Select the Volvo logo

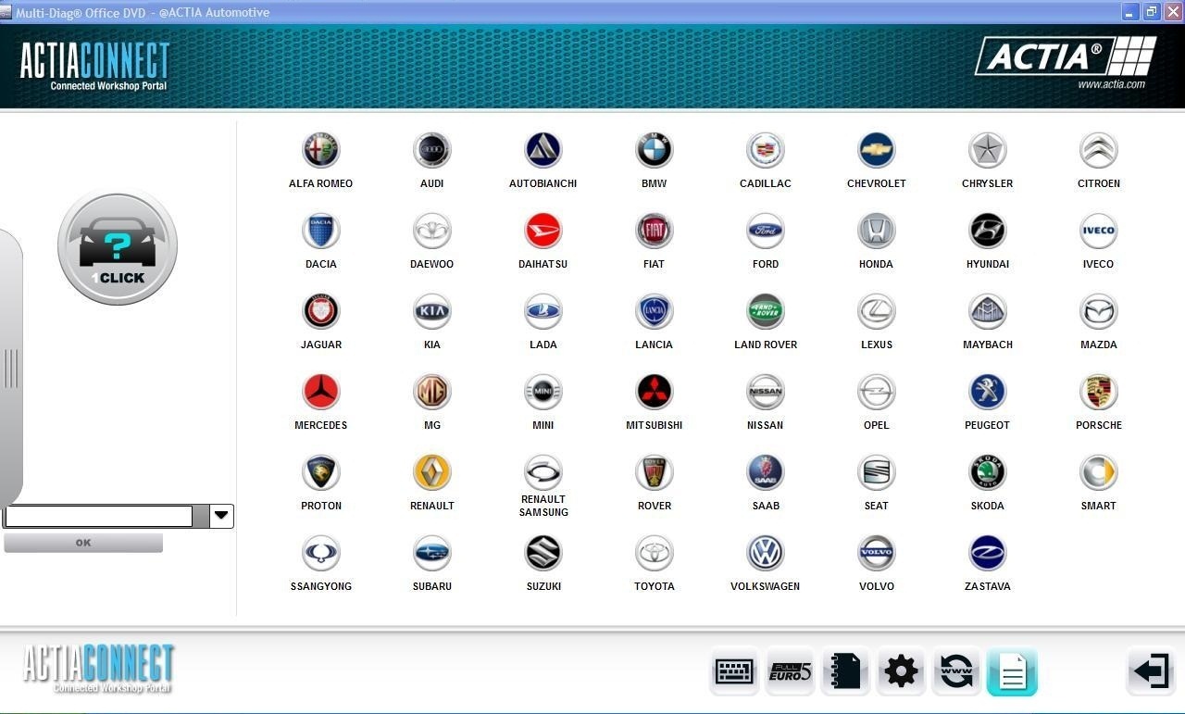877,553
